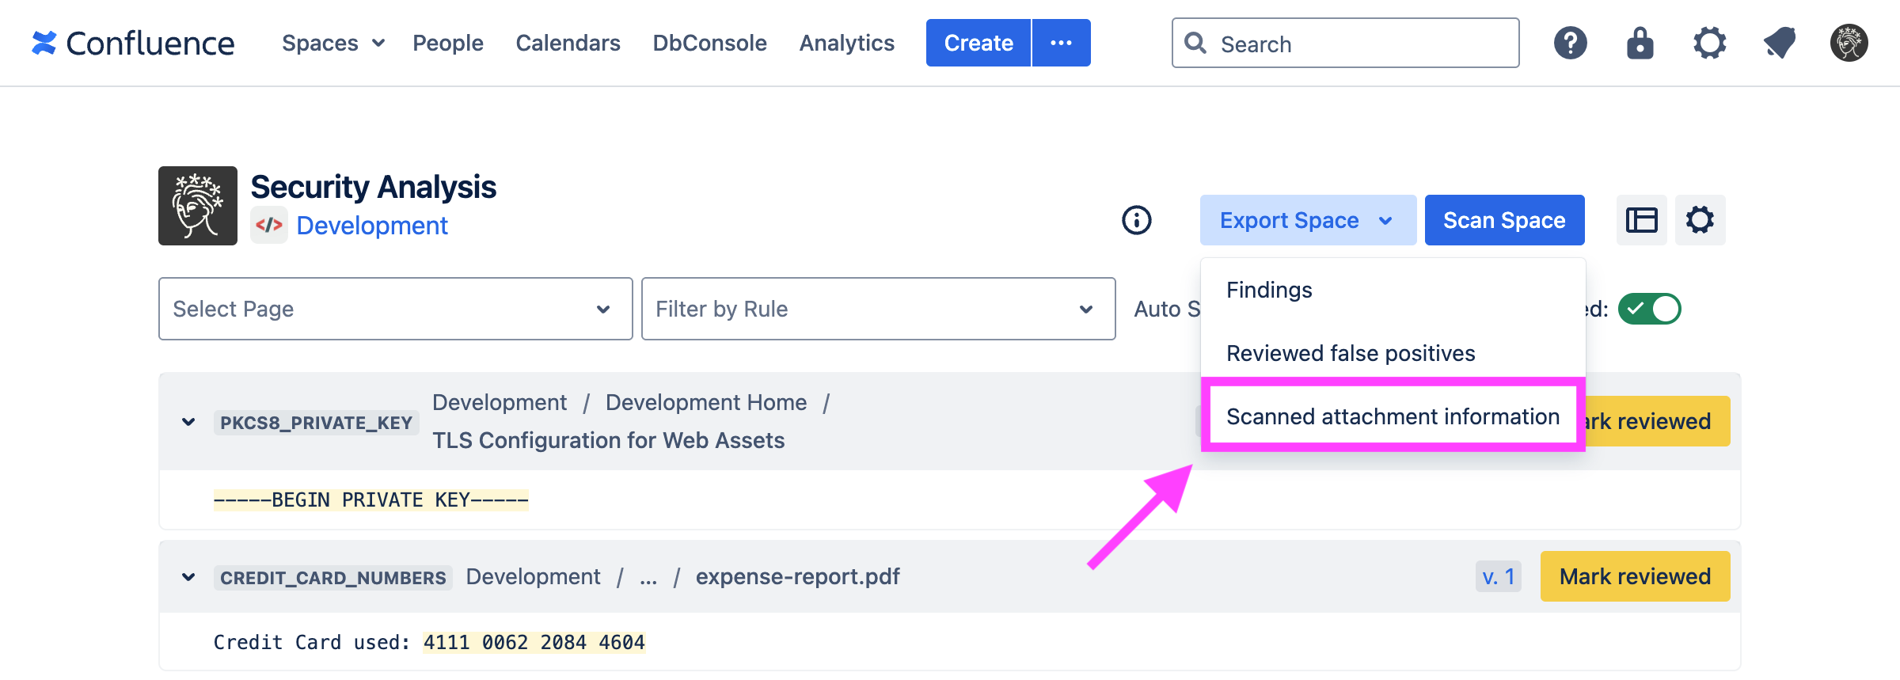Expand the Spaces menu
Viewport: 1900px width, 680px height.
point(332,43)
